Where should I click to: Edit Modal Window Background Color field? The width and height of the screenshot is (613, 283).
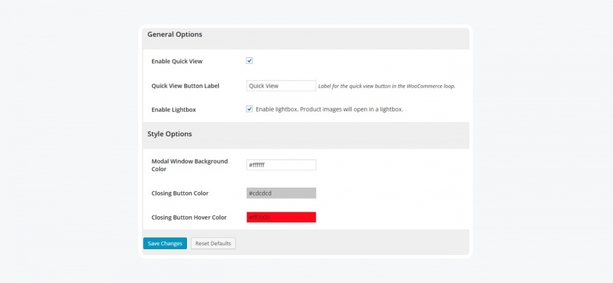[x=281, y=165]
